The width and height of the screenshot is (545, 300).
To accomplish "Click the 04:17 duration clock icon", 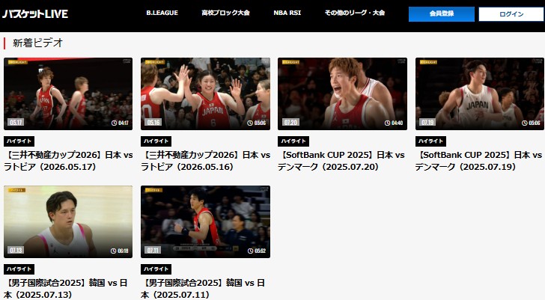I will [x=114, y=123].
